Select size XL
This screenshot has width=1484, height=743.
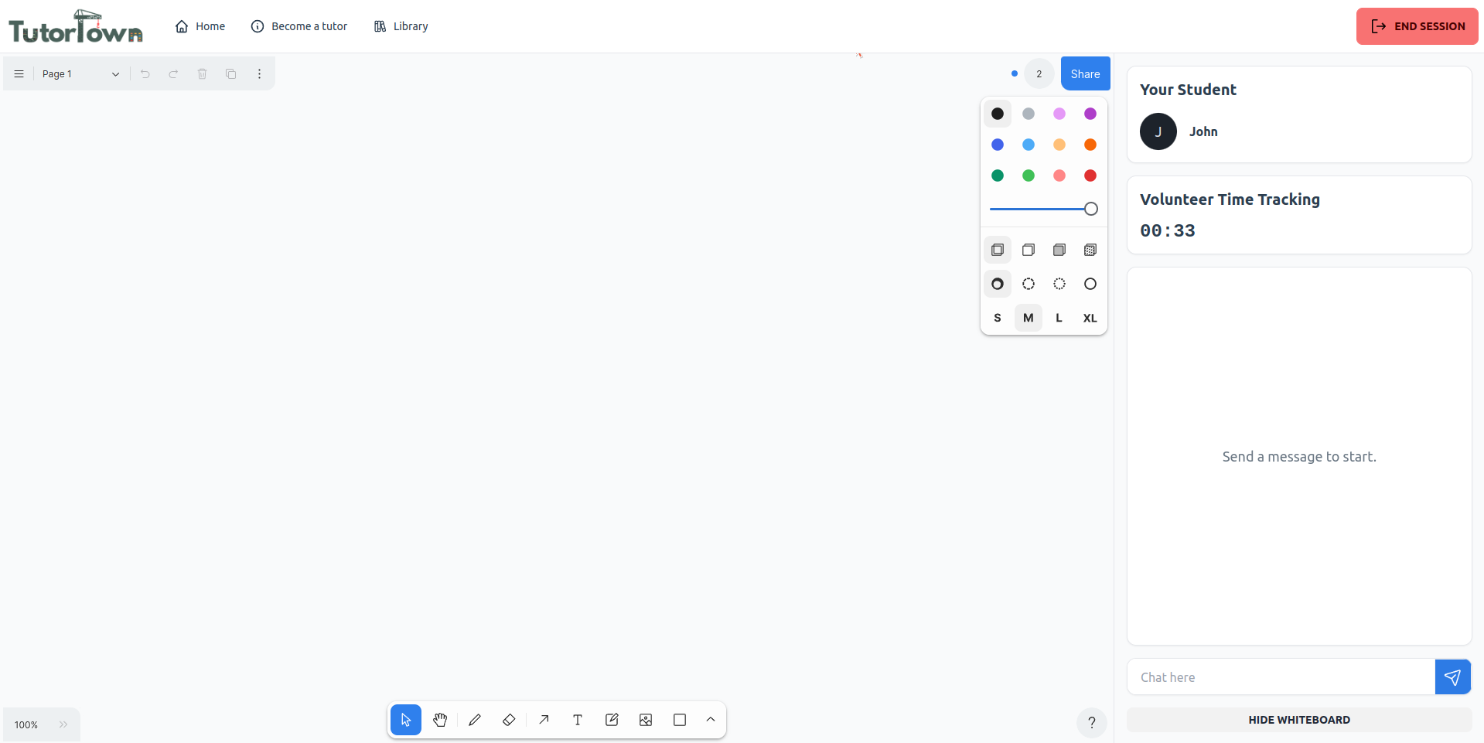click(x=1090, y=318)
